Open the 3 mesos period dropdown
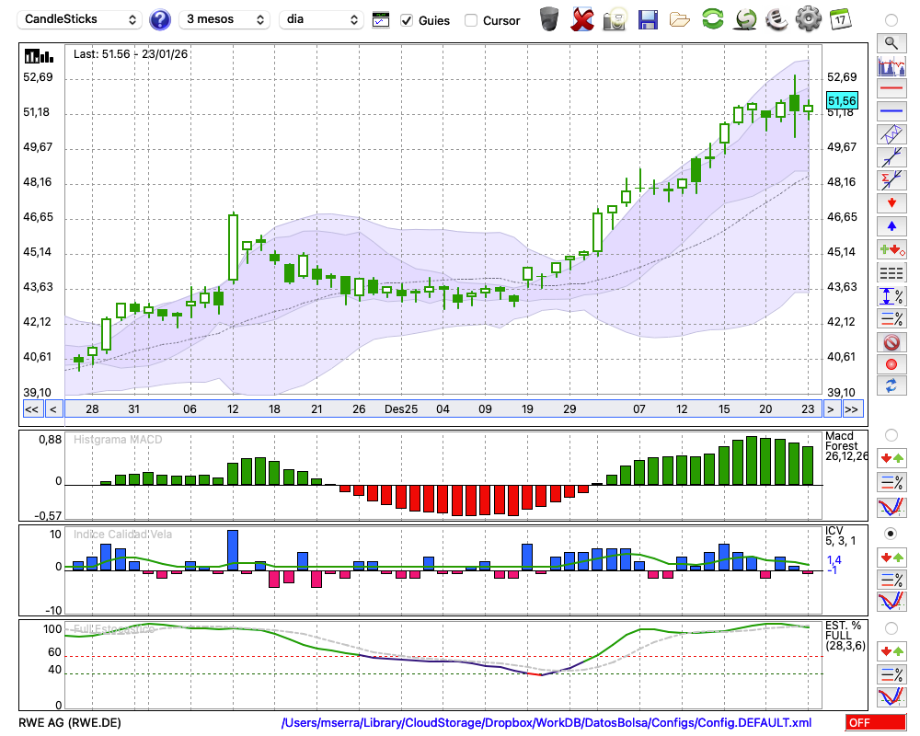This screenshot has width=920, height=736. point(224,19)
